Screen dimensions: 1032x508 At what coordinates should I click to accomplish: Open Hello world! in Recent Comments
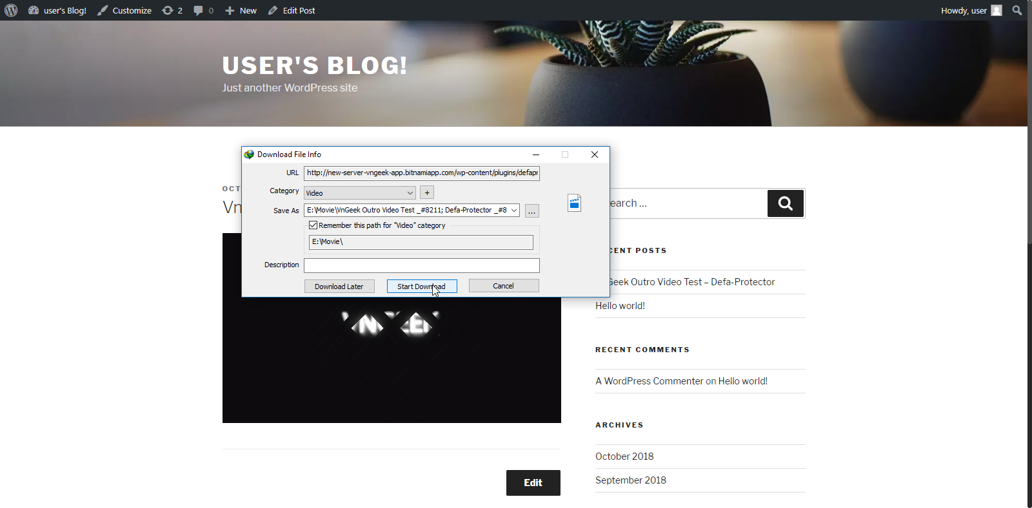[743, 381]
